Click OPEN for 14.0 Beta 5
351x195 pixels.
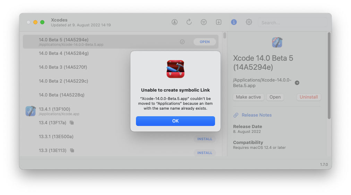point(205,42)
